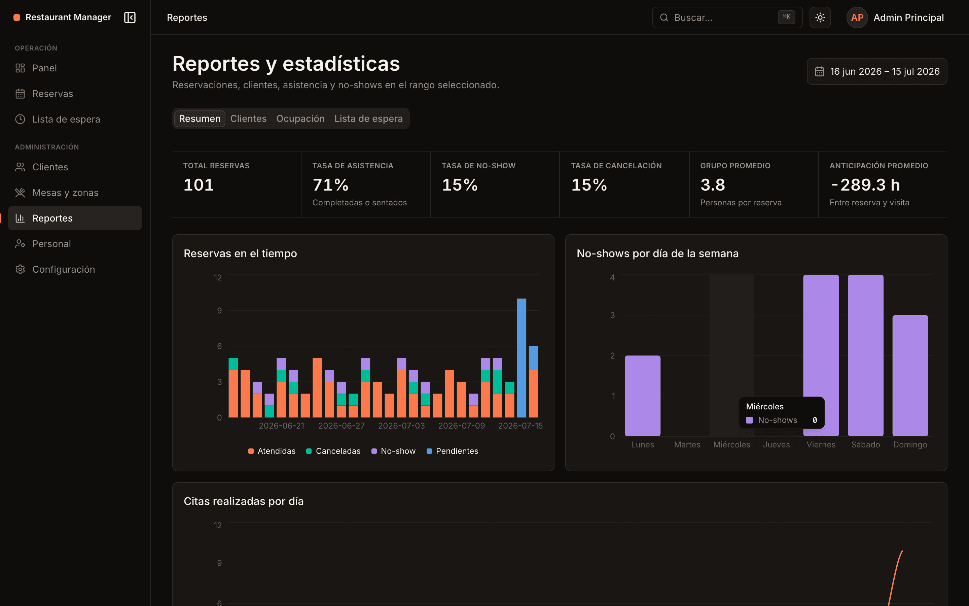Click the Panel grid icon in the sidebar
Viewport: 969px width, 606px height.
[20, 68]
